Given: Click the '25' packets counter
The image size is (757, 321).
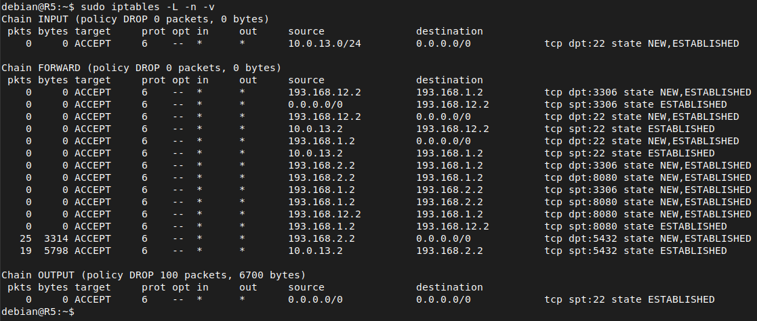Looking at the screenshot, I should 26,238.
